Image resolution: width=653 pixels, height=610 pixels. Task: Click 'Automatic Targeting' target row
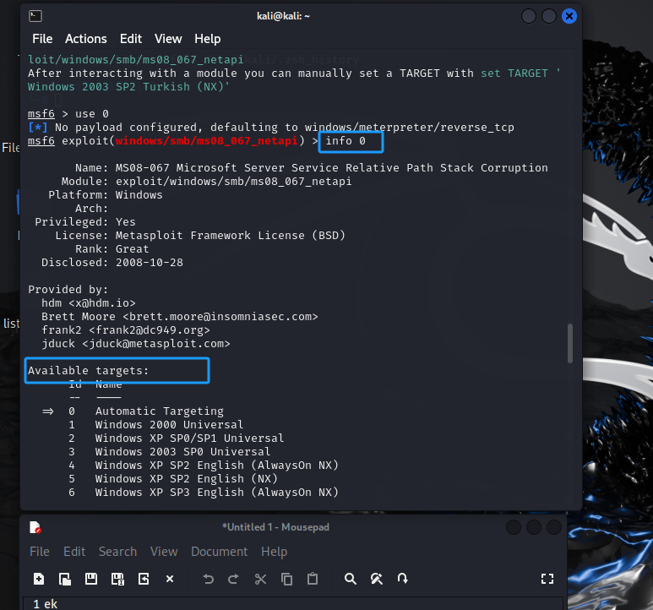[x=160, y=411]
